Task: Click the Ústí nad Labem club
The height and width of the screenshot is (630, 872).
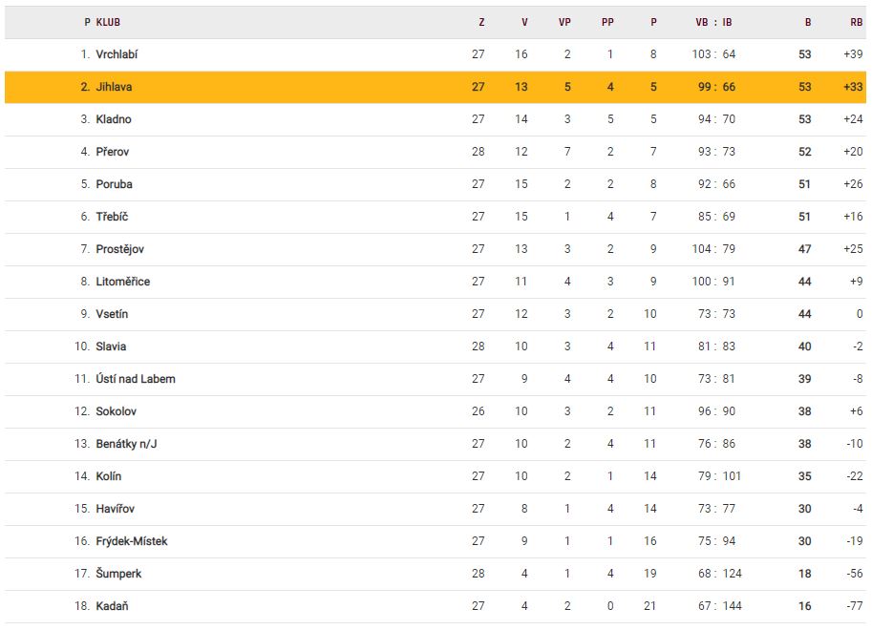Action: click(x=135, y=379)
